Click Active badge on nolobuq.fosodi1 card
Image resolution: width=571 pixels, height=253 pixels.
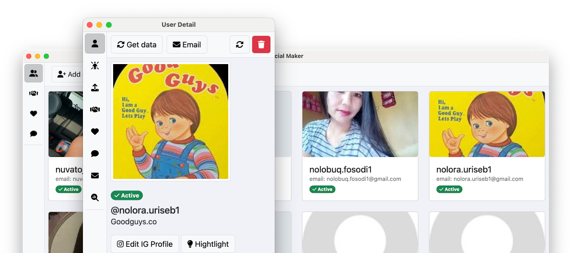[322, 189]
